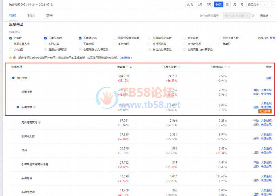The image size is (277, 196).
Task: Open 详情 for the 手淘其他店铺商品详情 row
Action: pos(256,163)
